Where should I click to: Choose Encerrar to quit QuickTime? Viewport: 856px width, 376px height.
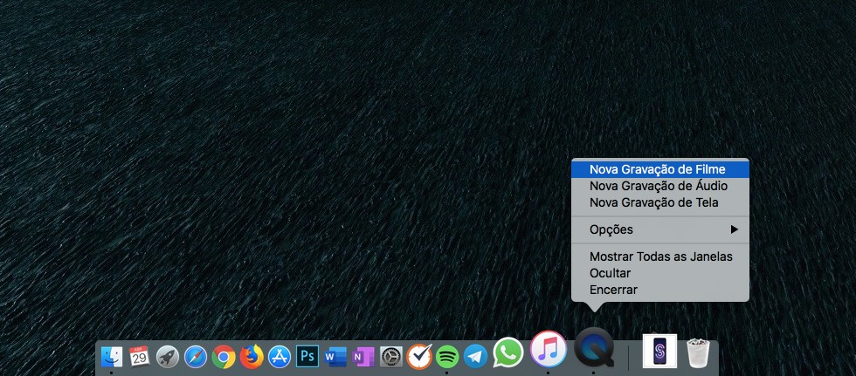(613, 290)
